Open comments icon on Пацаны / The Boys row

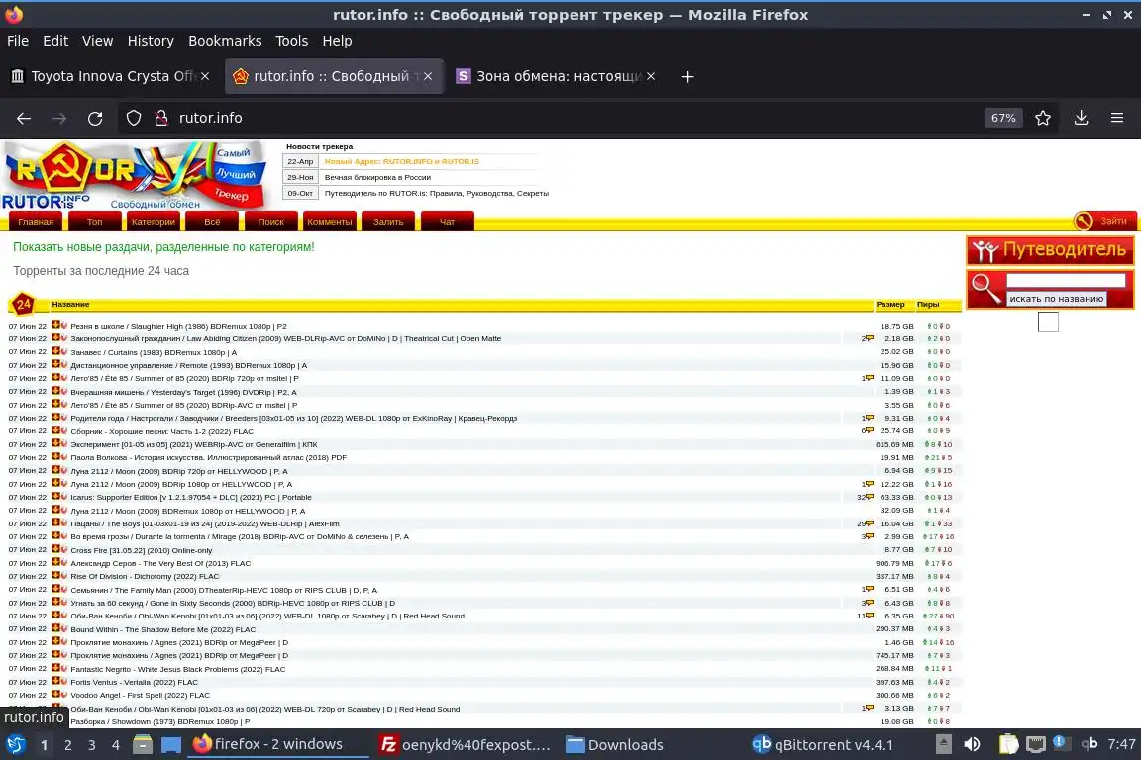coord(869,522)
